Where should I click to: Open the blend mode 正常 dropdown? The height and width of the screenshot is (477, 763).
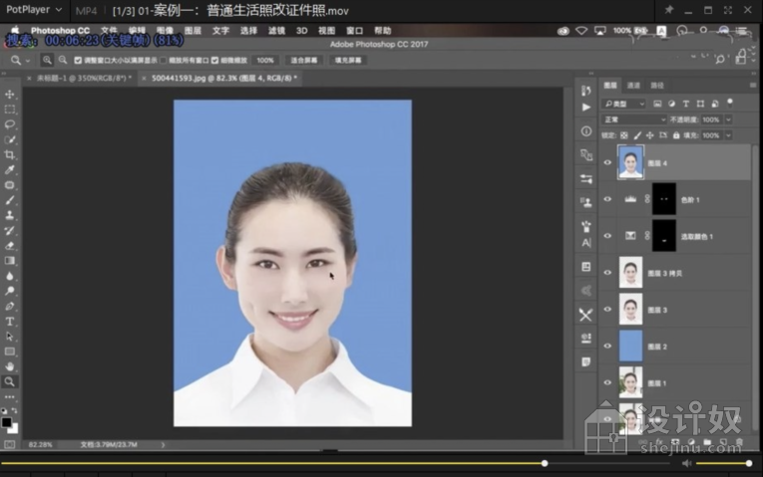click(634, 119)
